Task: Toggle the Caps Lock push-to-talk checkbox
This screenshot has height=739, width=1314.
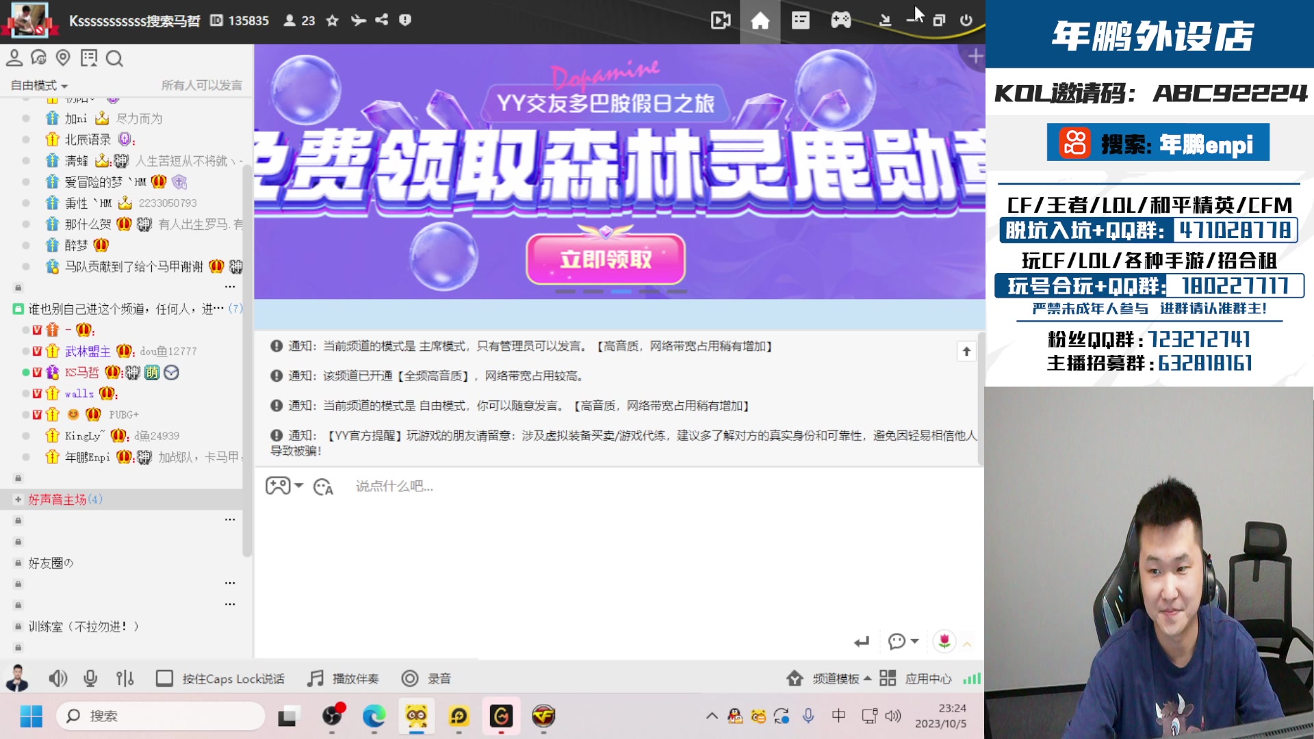Action: pyautogui.click(x=164, y=679)
